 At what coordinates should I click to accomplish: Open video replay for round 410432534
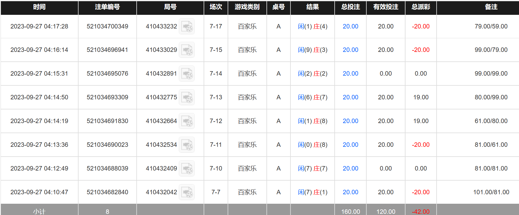pos(187,145)
